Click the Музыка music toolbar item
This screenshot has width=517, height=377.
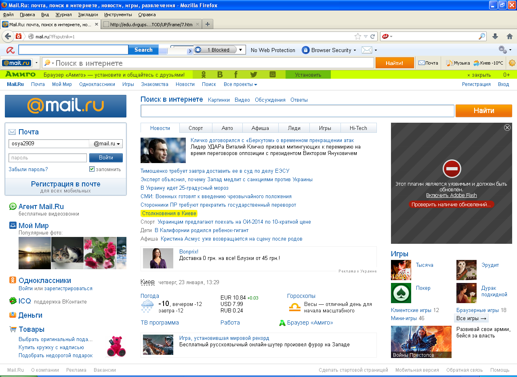(458, 63)
